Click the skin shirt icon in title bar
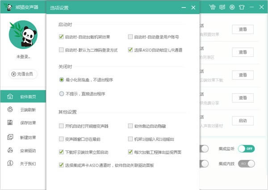 [242, 7]
